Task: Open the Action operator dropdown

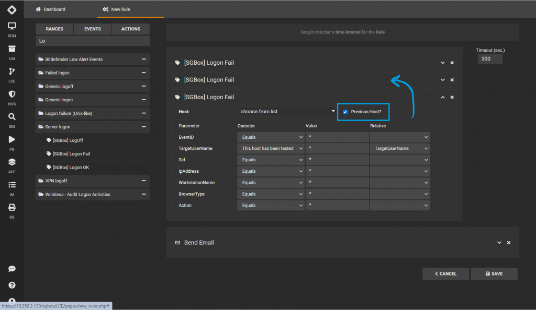Action: [271, 206]
